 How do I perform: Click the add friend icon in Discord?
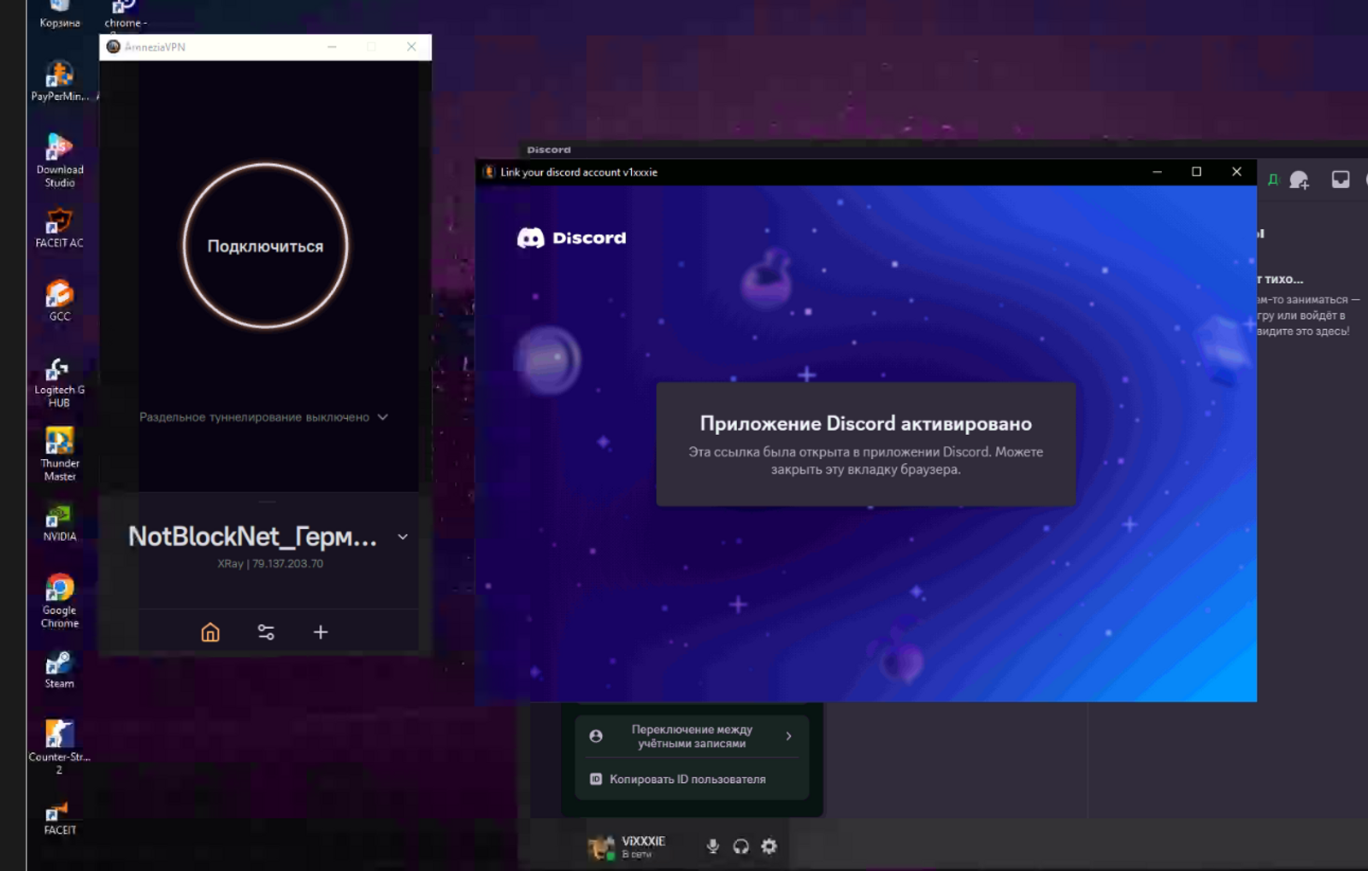(x=1300, y=179)
